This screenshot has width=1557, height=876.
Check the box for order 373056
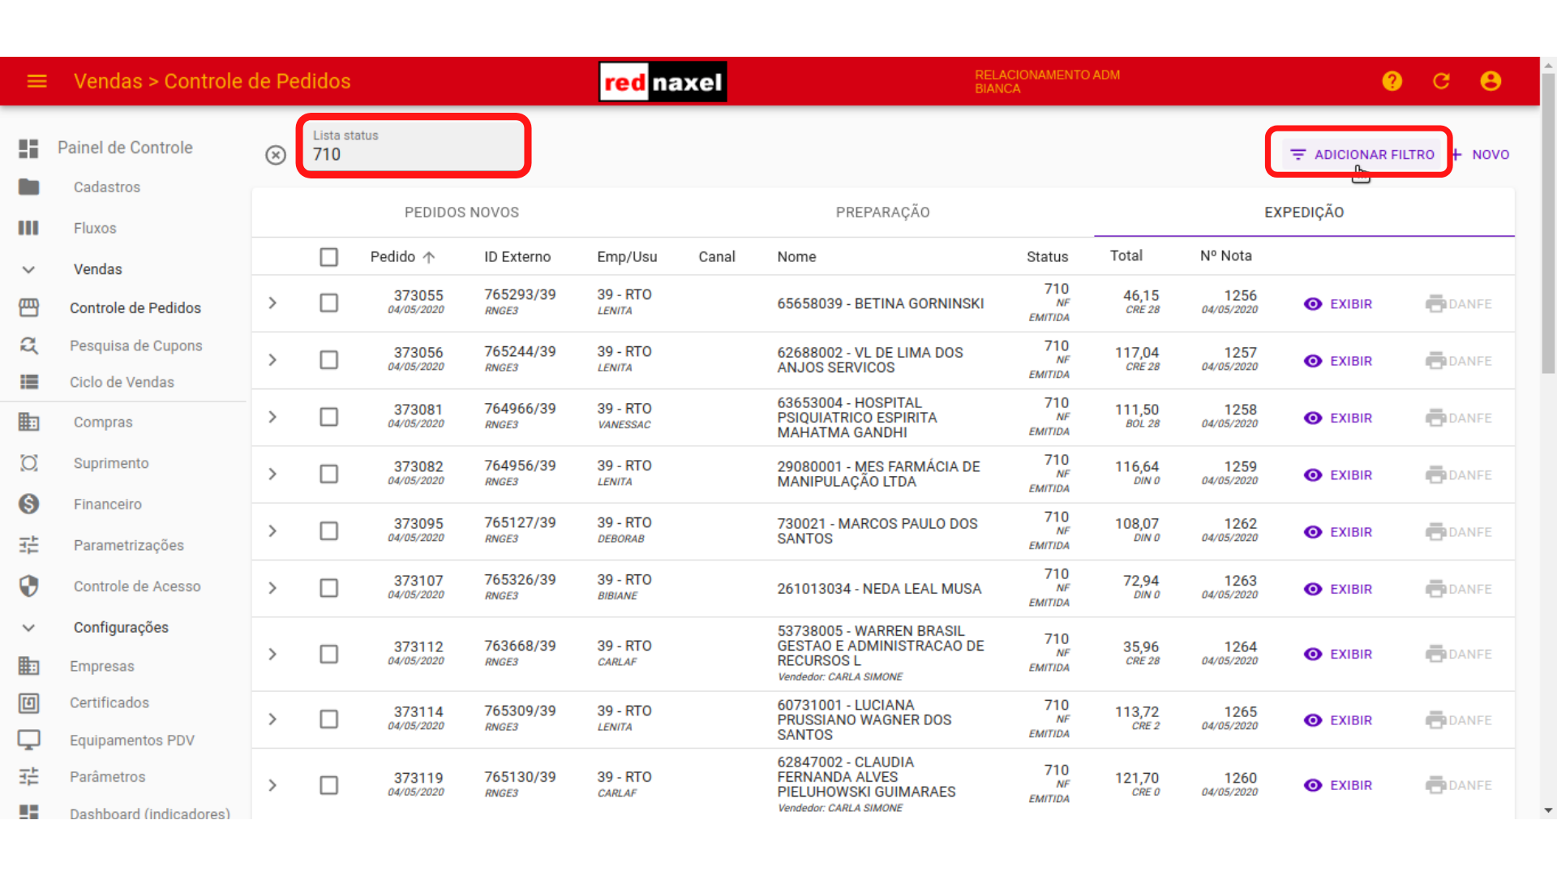coord(328,360)
